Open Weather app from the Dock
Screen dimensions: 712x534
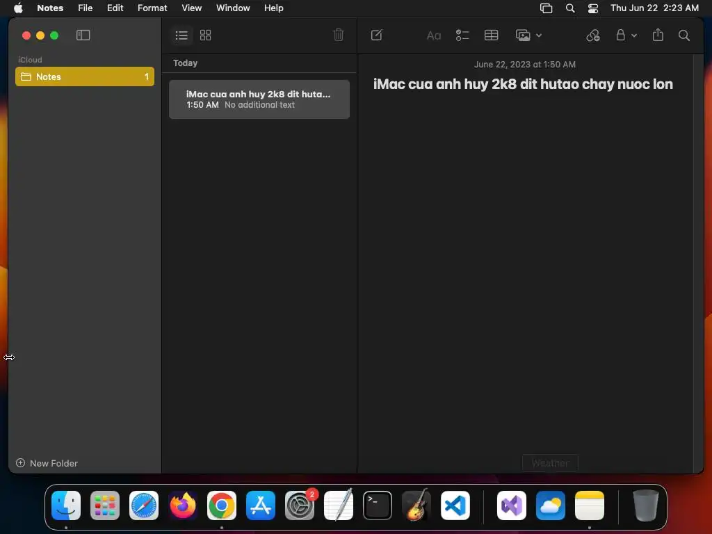coord(551,505)
